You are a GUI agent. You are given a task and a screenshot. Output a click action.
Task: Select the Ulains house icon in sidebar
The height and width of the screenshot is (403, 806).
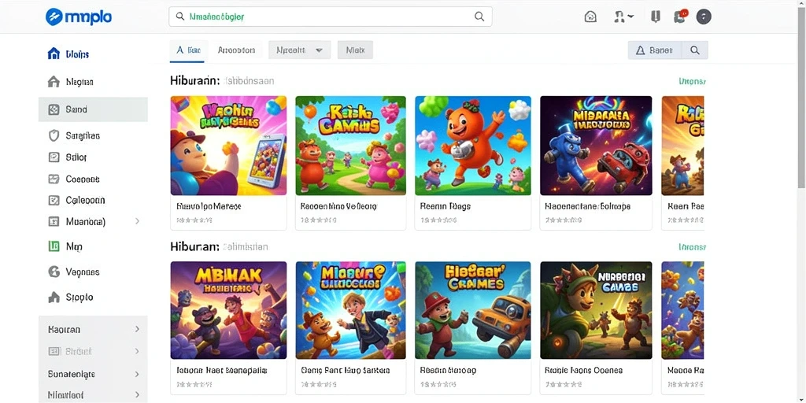pyautogui.click(x=54, y=54)
